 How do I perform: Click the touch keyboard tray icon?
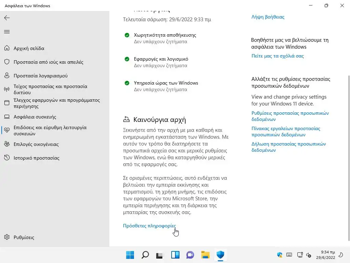tap(289, 255)
